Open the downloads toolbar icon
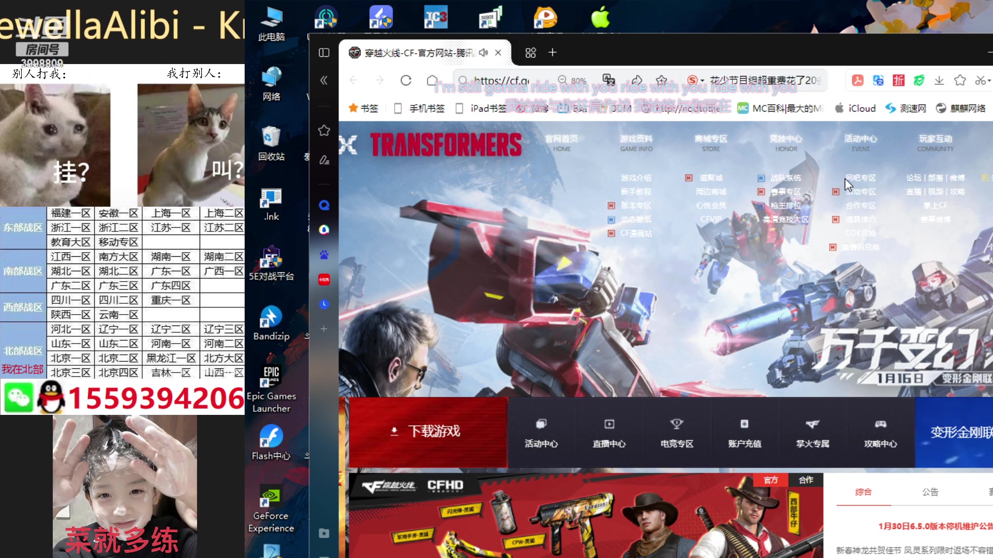This screenshot has height=558, width=993. [939, 80]
